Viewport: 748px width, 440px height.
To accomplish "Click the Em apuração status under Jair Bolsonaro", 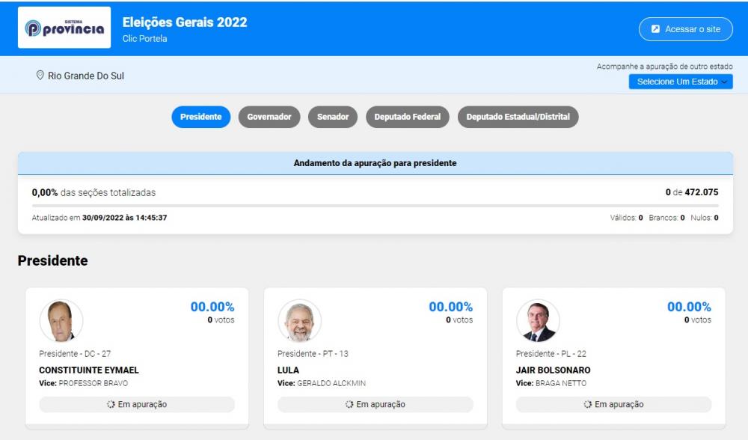I will (x=613, y=404).
